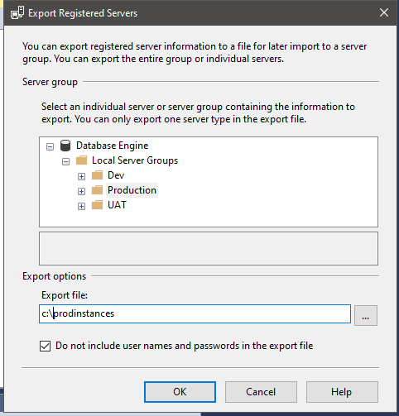Image resolution: width=399 pixels, height=416 pixels.
Task: Expand the Dev server group
Action: pyautogui.click(x=81, y=176)
